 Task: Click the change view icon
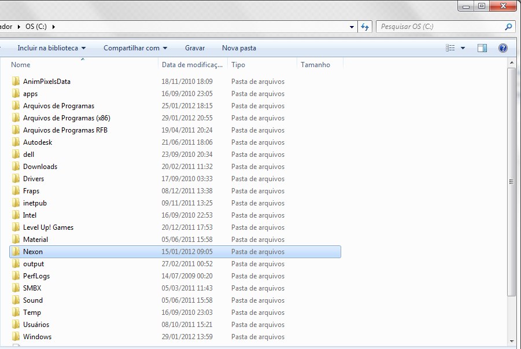pos(450,48)
